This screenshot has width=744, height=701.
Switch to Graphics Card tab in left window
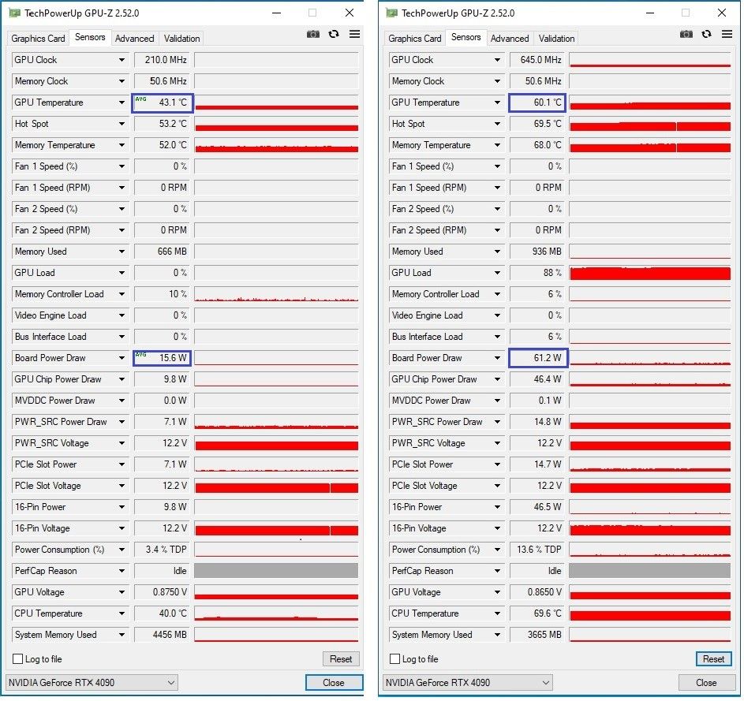(x=38, y=39)
